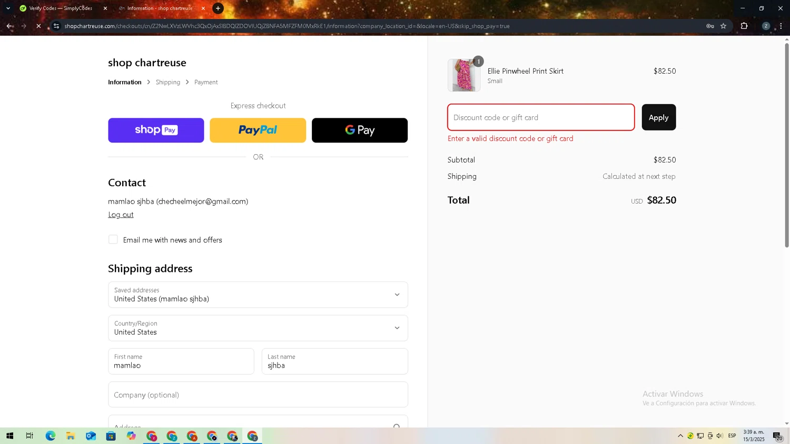Open the Chrome profile avatar
This screenshot has width=790, height=444.
[766, 26]
